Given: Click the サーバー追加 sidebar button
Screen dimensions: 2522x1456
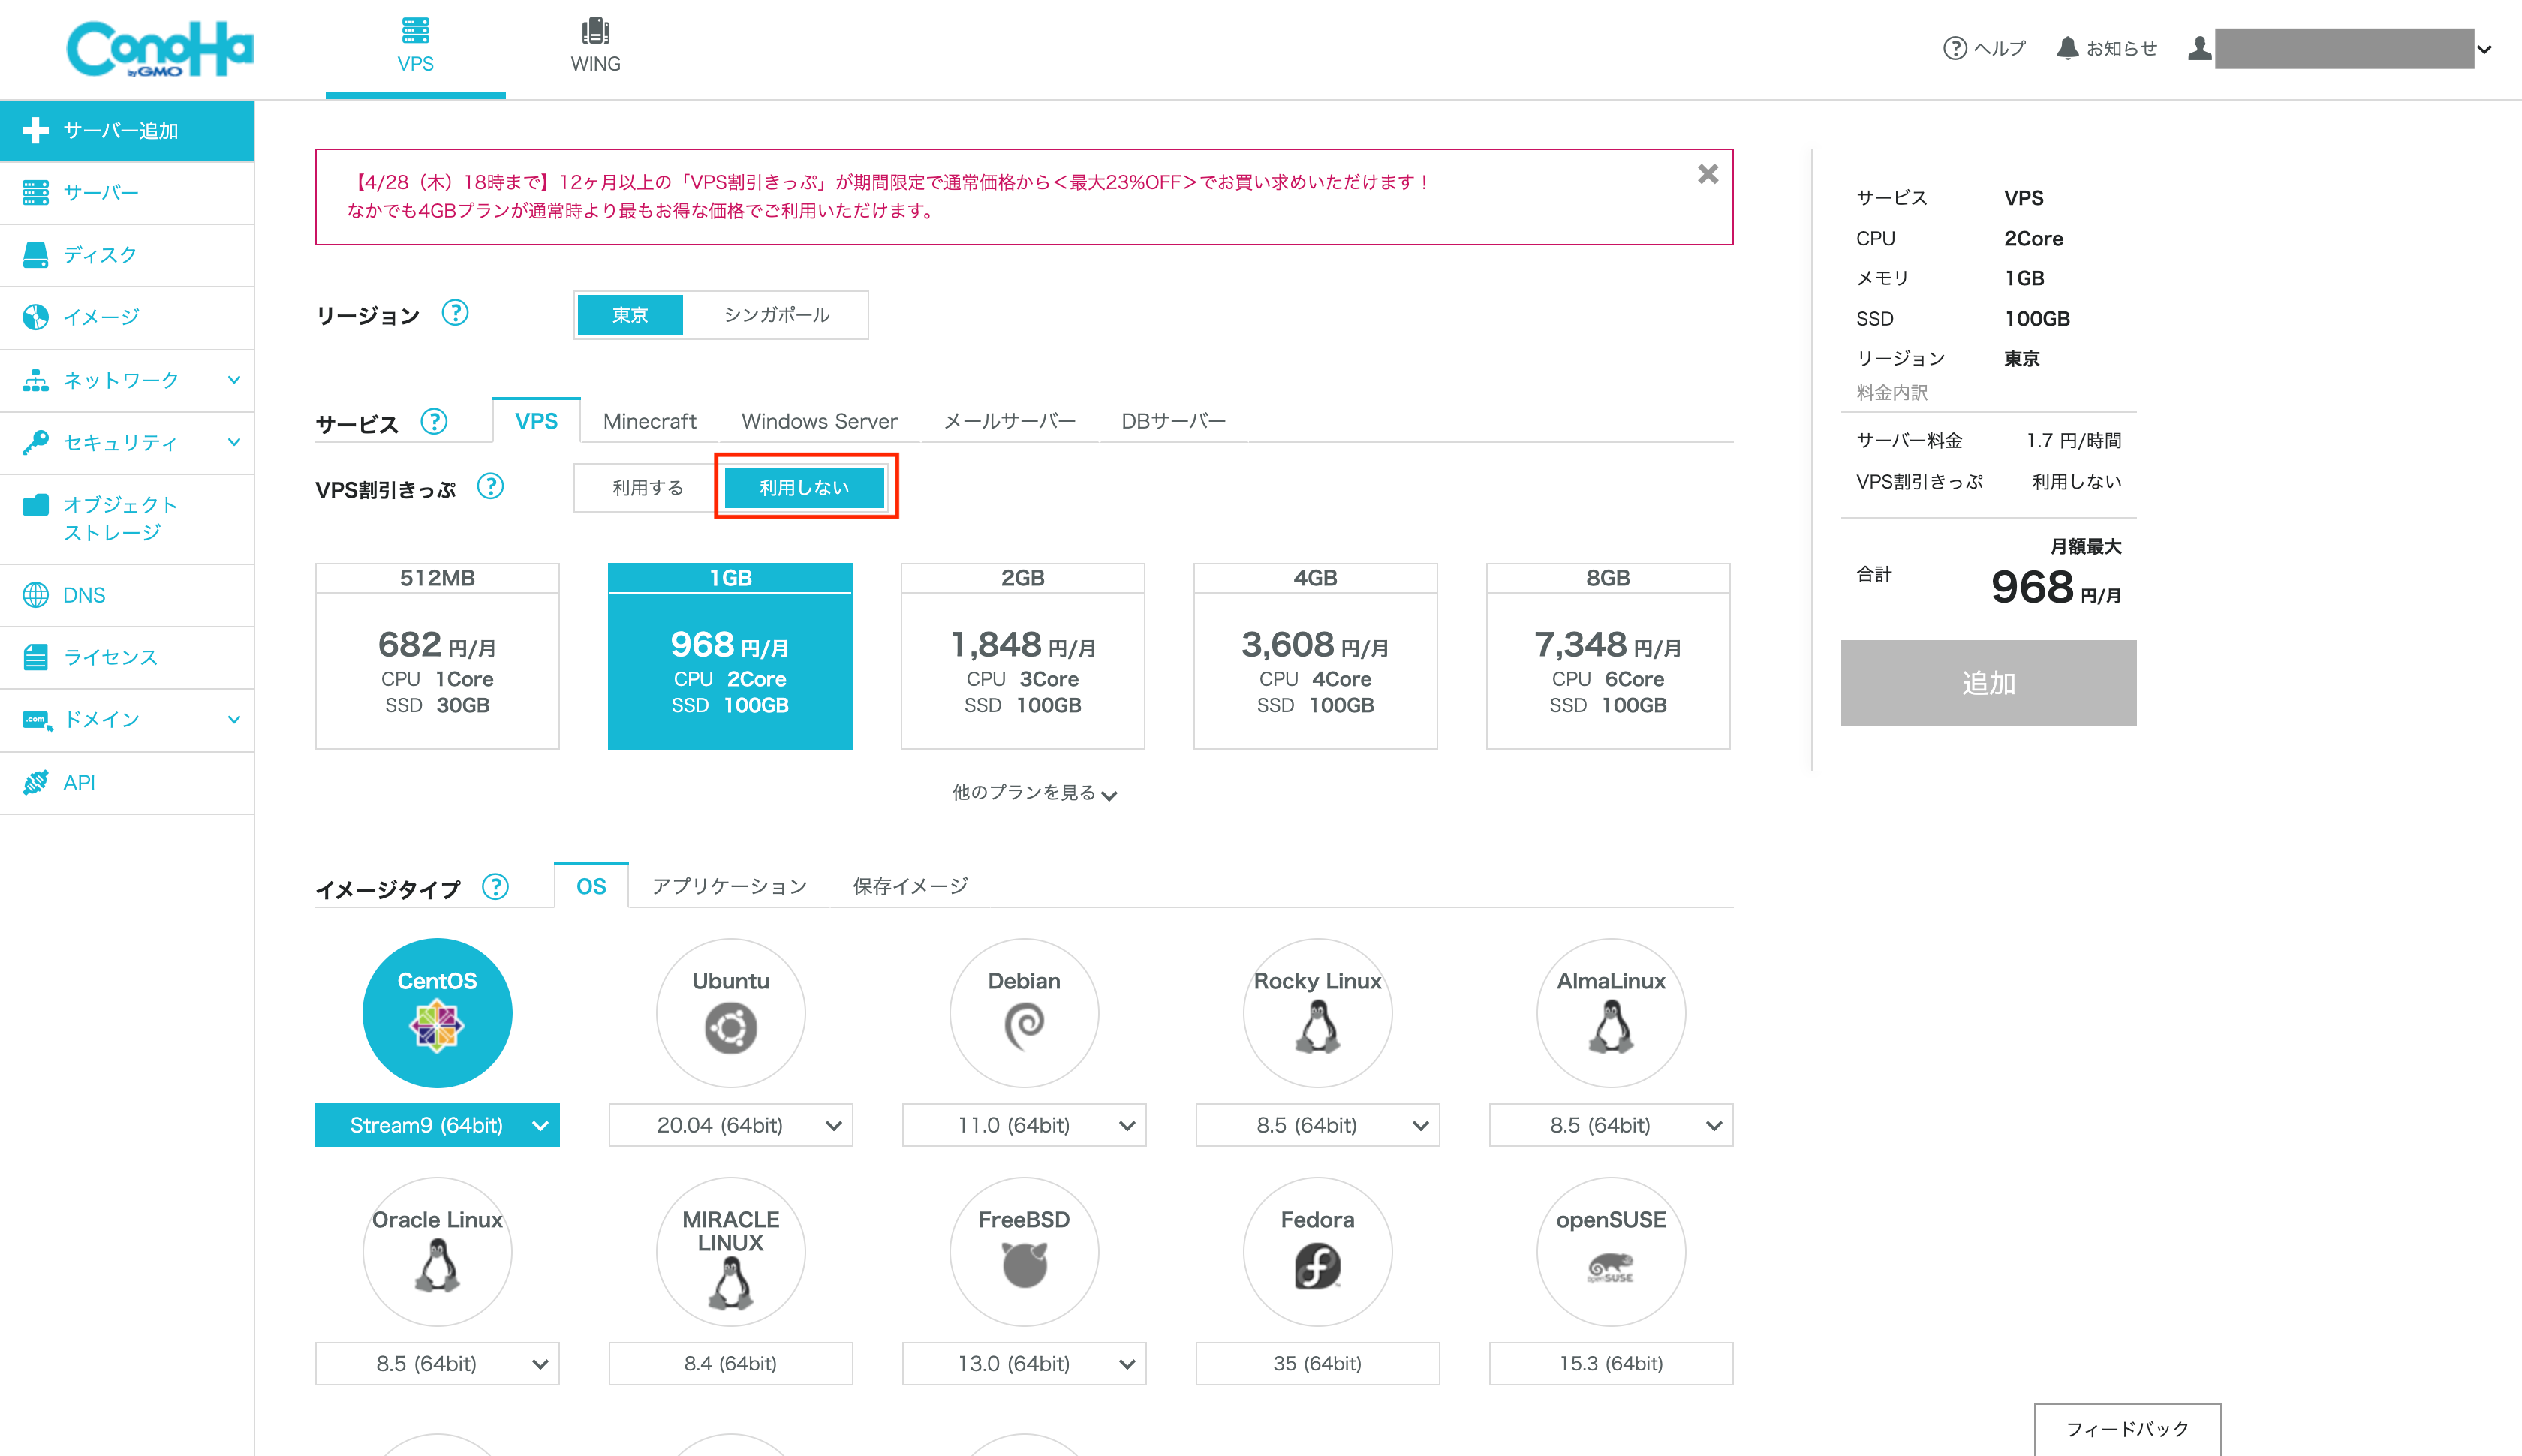Looking at the screenshot, I should (127, 130).
